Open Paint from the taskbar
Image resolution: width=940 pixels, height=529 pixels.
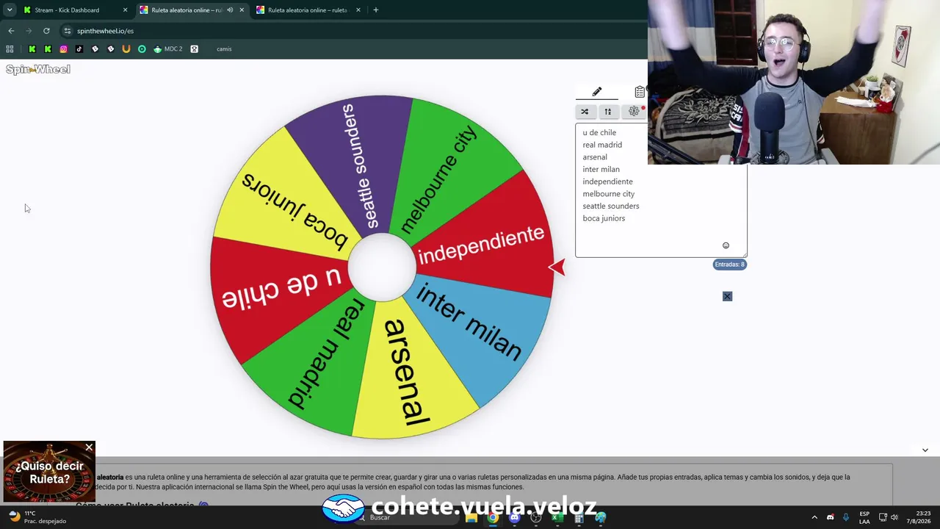click(x=601, y=518)
